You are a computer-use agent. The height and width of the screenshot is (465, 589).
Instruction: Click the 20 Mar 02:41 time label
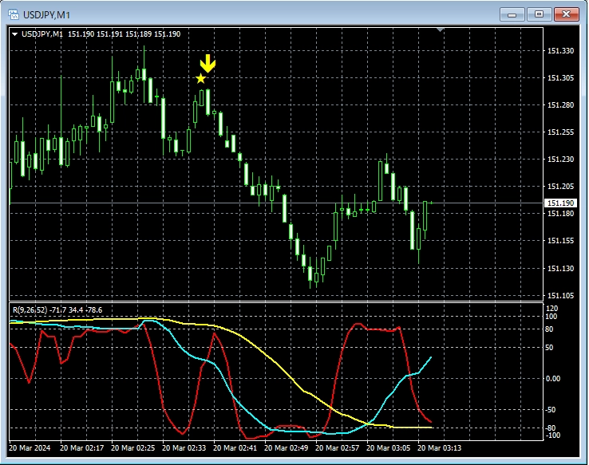[x=240, y=448]
